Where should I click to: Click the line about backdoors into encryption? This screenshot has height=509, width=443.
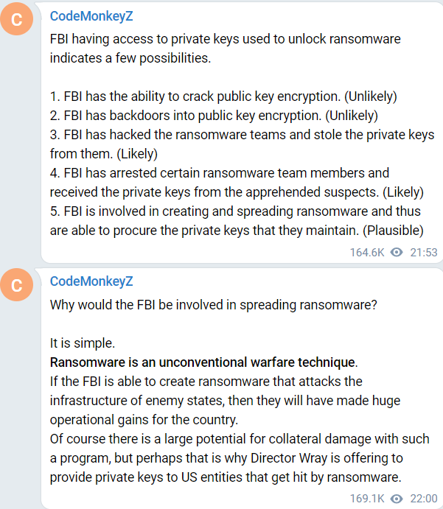pyautogui.click(x=214, y=116)
